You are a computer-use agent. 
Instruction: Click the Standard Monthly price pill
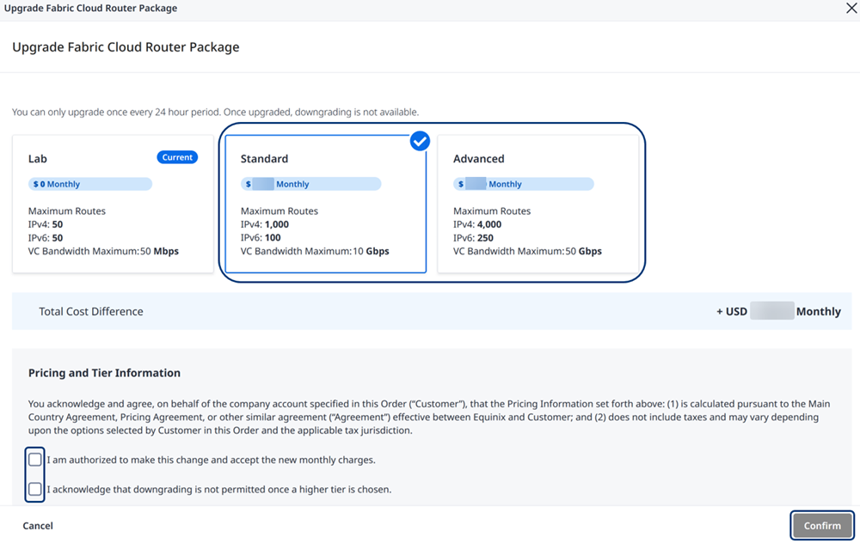click(311, 184)
